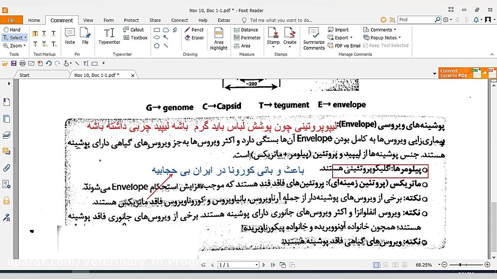Type a search term in the Find field

pyautogui.click(x=417, y=19)
